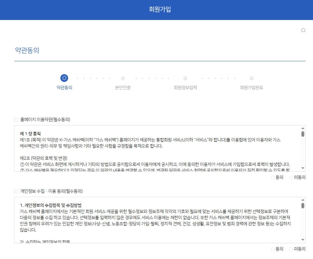Select the 회원정보입력 step circle icon
This screenshot has height=259, width=313.
pos(185,78)
